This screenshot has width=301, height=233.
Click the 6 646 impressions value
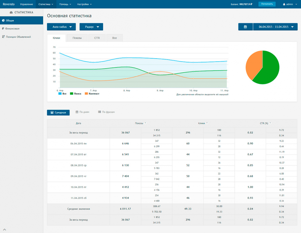(125, 143)
